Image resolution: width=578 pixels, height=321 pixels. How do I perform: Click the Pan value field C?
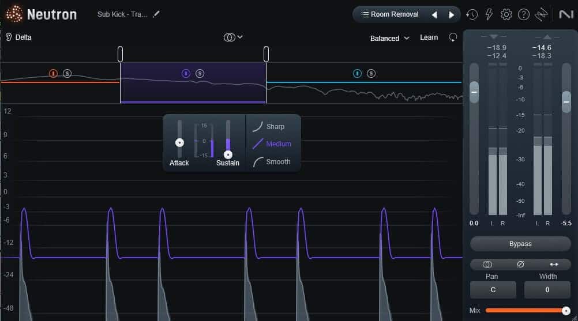pyautogui.click(x=493, y=290)
